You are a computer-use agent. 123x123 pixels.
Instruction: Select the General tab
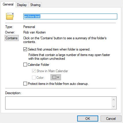tap(8, 4)
